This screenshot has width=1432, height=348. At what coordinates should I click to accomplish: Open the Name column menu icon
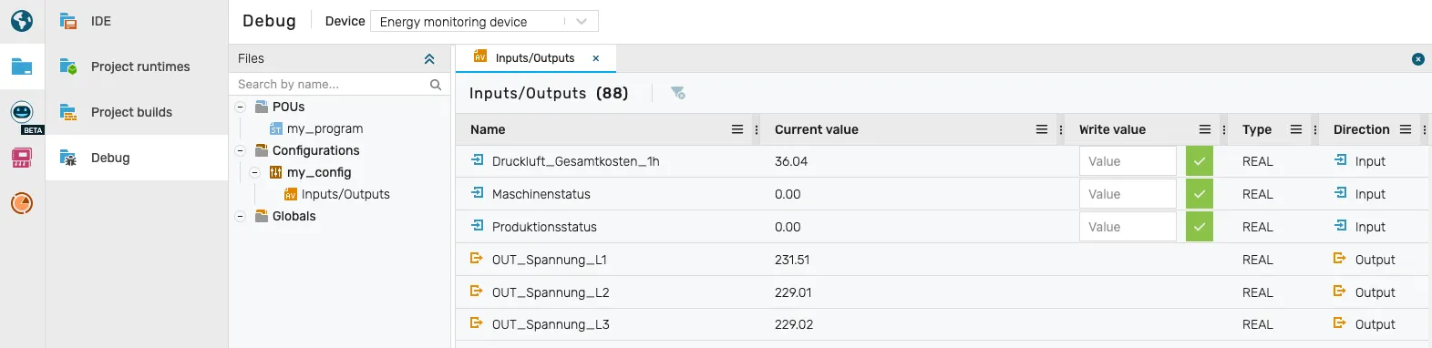pyautogui.click(x=737, y=129)
